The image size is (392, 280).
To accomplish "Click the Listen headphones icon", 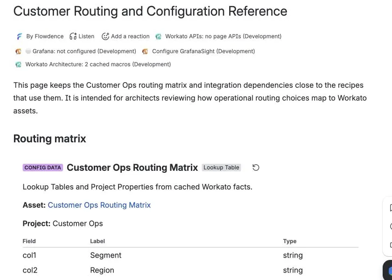I will point(73,36).
